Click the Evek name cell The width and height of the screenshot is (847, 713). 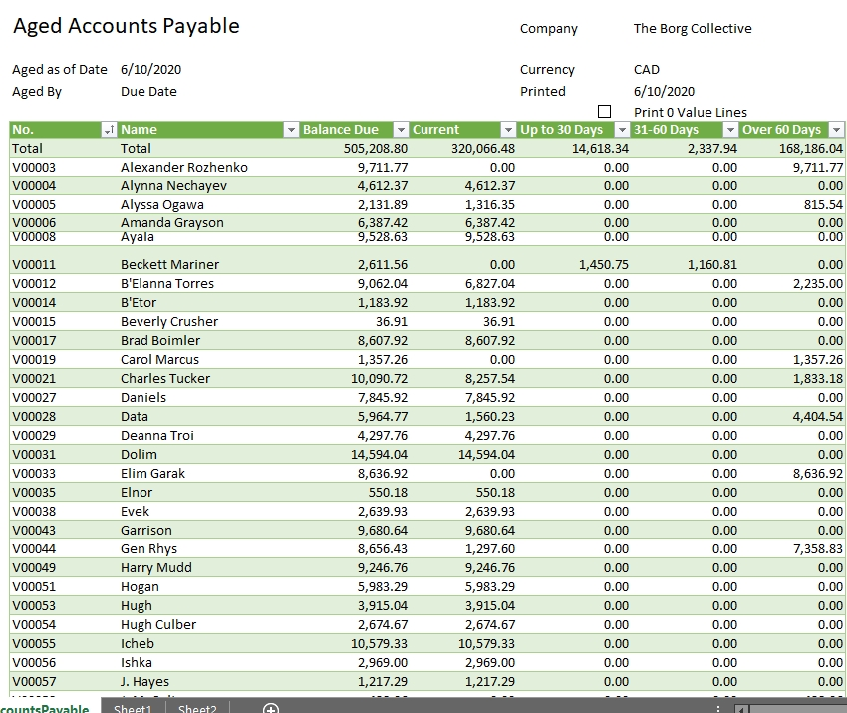click(136, 511)
